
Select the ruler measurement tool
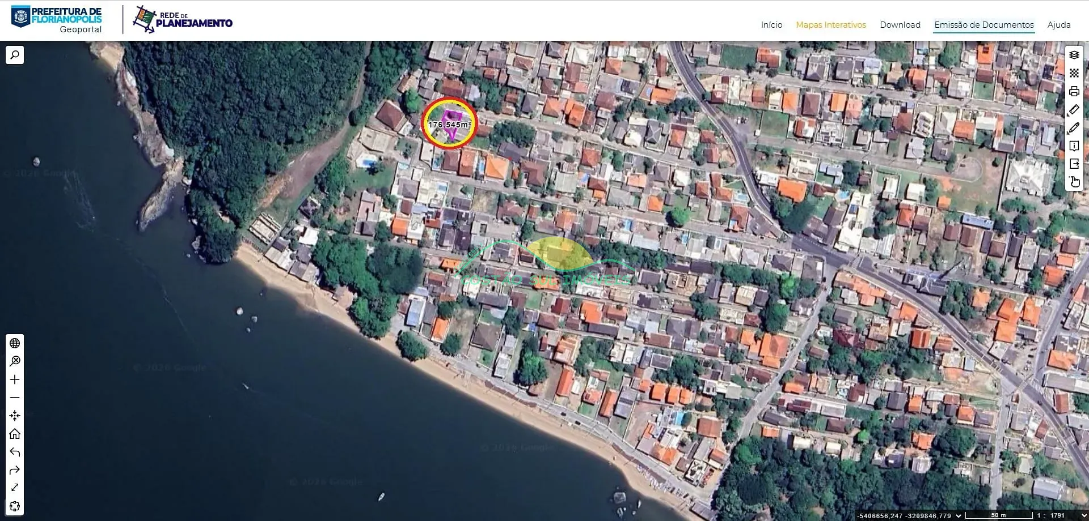point(1074,110)
